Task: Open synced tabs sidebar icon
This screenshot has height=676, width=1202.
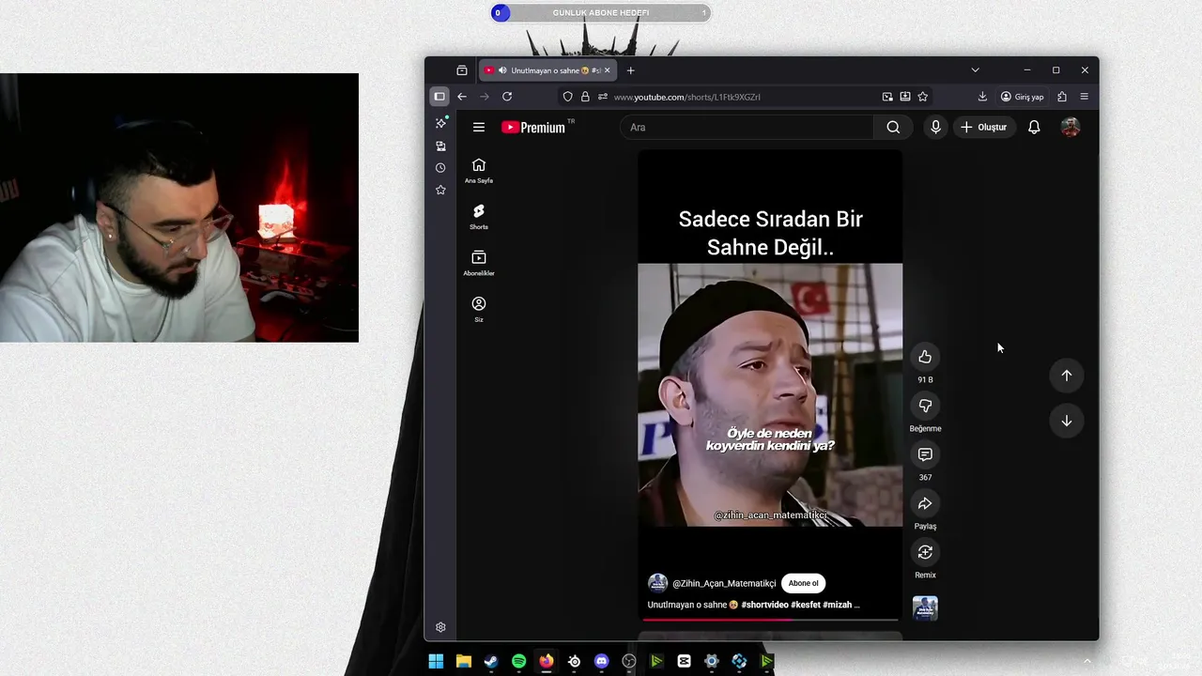Action: point(440,146)
